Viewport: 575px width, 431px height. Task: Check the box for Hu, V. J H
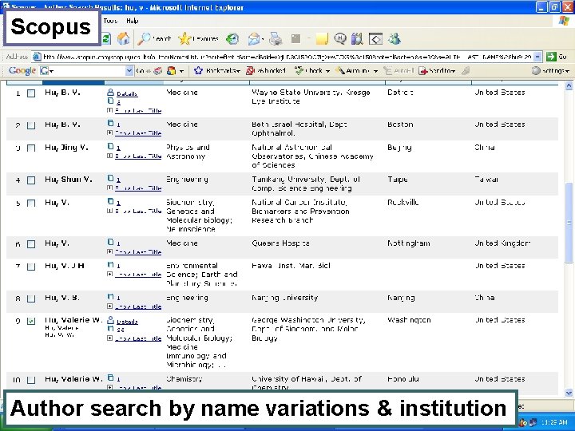coord(31,267)
